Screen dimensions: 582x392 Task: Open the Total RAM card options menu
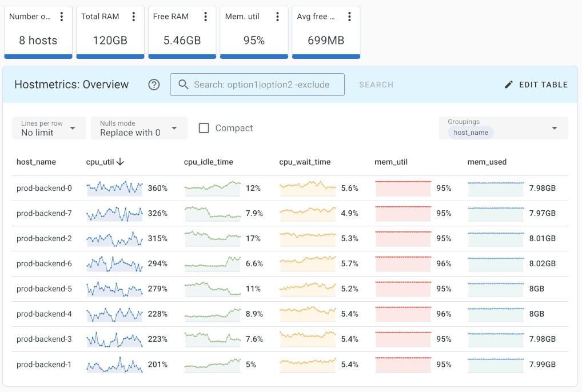[x=134, y=17]
